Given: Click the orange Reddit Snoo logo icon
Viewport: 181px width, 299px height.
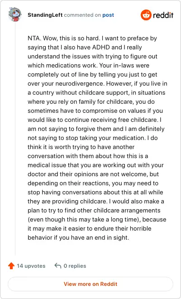Looking at the screenshot, I should [146, 15].
